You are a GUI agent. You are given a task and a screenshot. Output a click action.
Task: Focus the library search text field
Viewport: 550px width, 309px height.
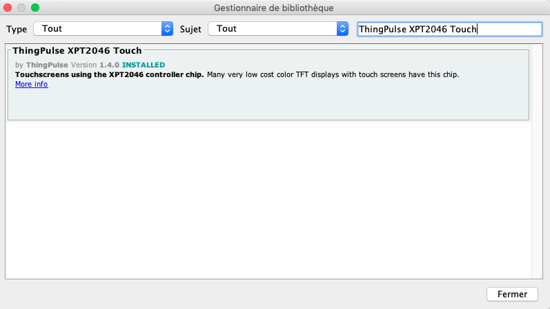[x=449, y=29]
